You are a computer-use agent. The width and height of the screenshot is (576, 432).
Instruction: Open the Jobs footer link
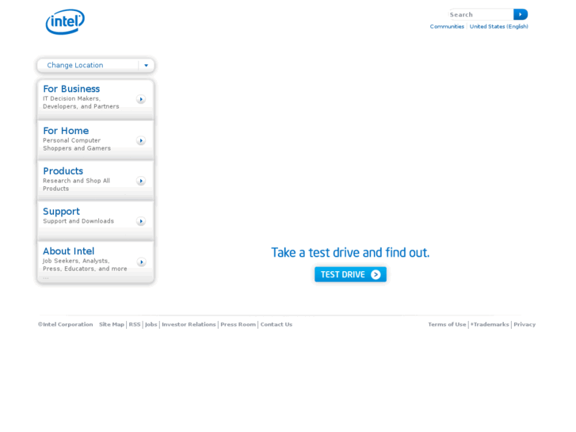click(x=151, y=324)
